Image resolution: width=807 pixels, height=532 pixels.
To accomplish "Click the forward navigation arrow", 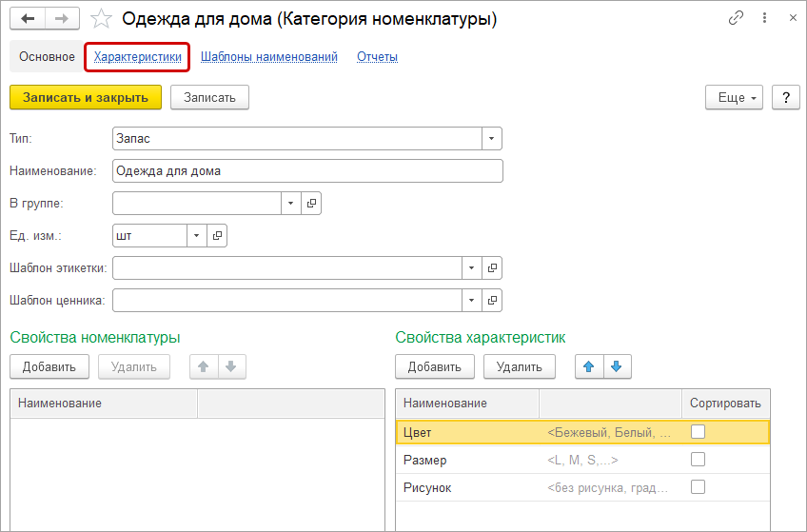I will tap(62, 18).
